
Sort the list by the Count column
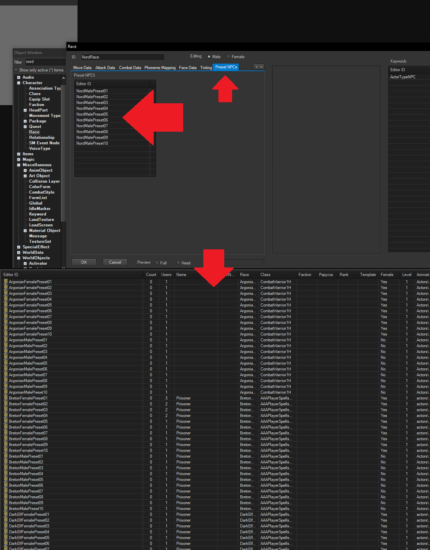click(x=151, y=275)
